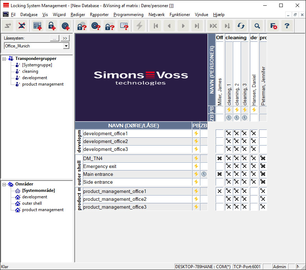Click the read lock toolbar icon
This screenshot has width=306, height=270.
(82, 26)
